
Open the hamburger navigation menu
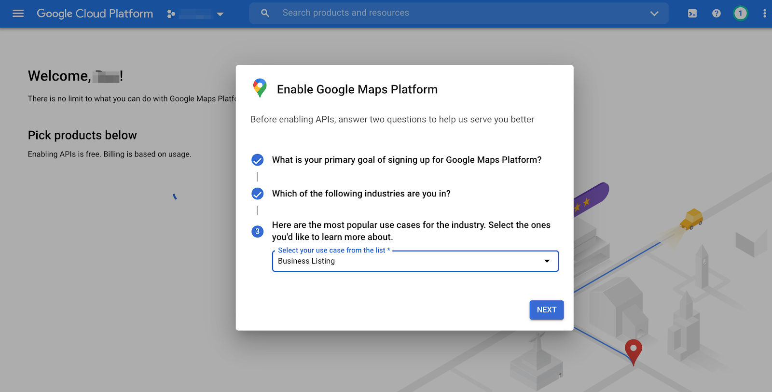coord(18,14)
